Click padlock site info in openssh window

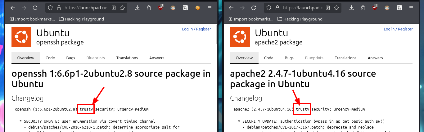coord(58,8)
